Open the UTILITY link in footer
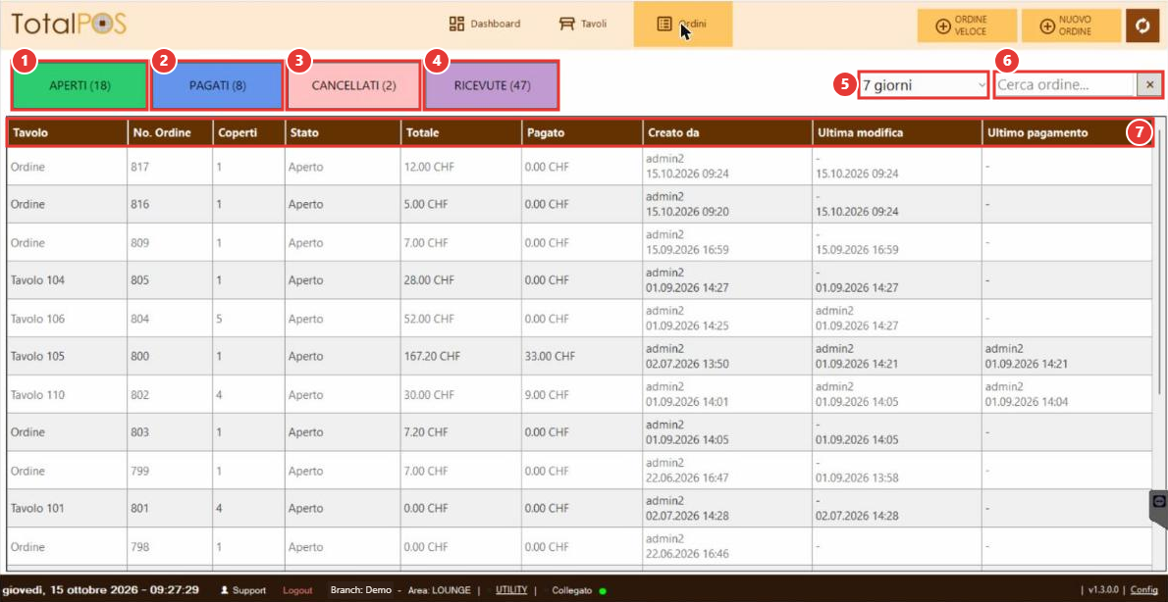This screenshot has width=1168, height=602. [x=511, y=589]
